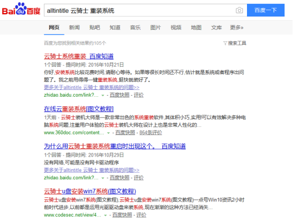Open 百度快照 for the codesec result
Viewport: 293px width, 219px height.
click(122, 215)
